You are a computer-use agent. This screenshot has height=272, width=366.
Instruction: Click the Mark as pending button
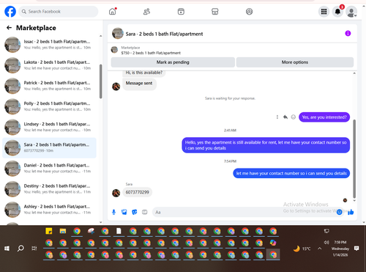tap(173, 62)
